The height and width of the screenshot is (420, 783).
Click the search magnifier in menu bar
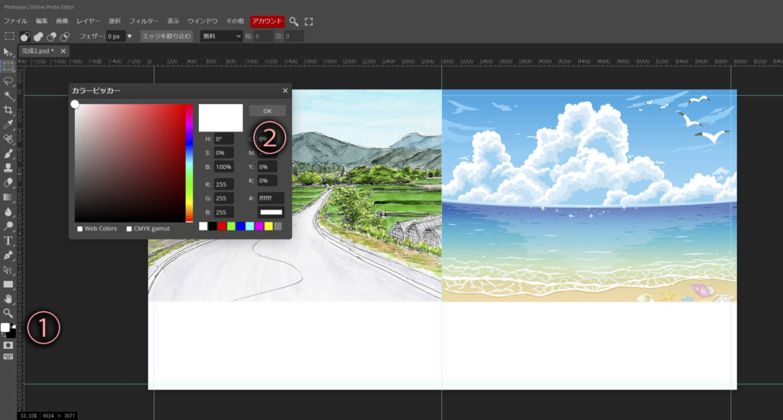[294, 21]
